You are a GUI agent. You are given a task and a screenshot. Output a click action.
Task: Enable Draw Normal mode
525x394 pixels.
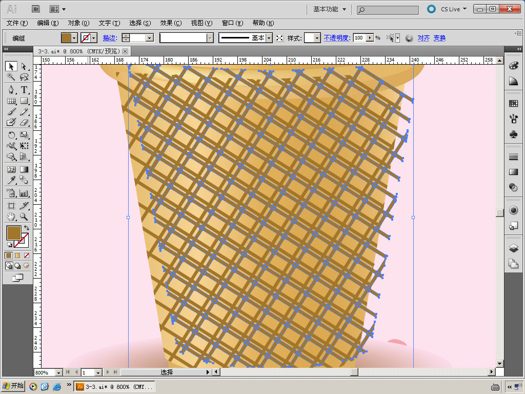pyautogui.click(x=9, y=266)
